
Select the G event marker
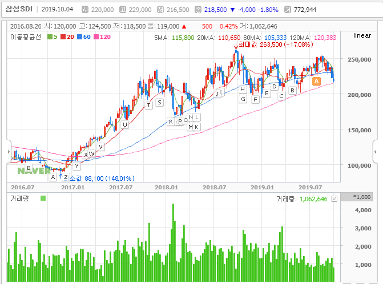coord(243,99)
